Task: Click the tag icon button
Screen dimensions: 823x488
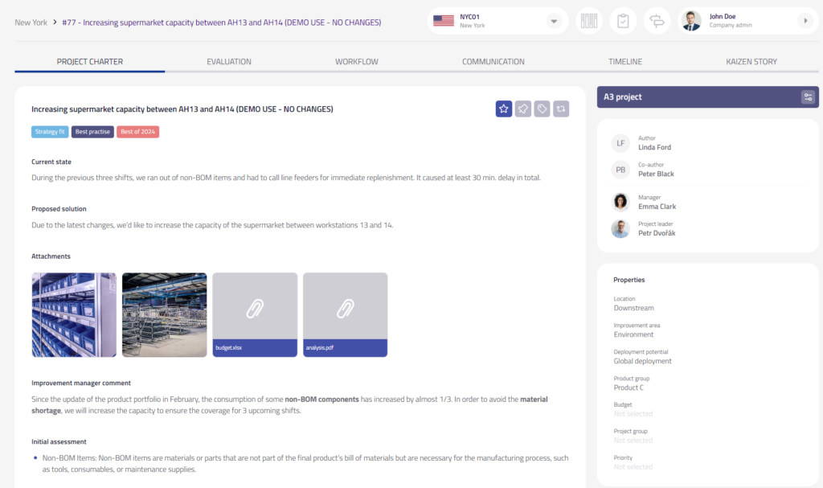Action: point(543,109)
